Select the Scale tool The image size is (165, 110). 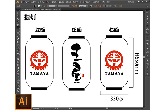[18, 50]
